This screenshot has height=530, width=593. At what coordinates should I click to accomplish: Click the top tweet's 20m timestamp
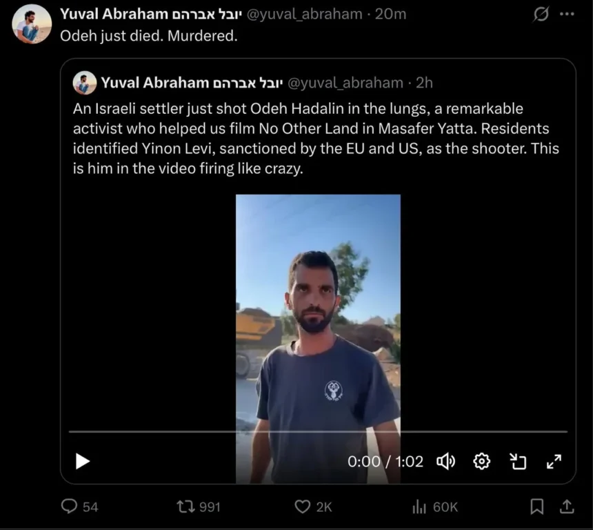coord(390,14)
